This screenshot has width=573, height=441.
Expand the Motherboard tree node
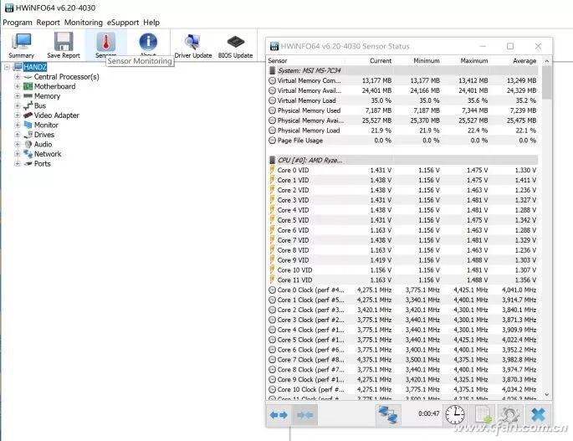click(18, 86)
